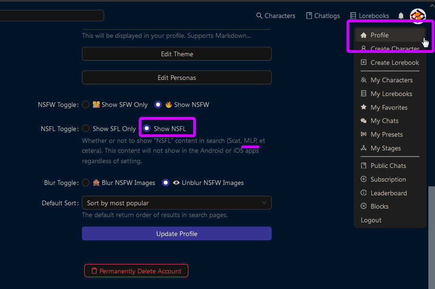Select Show SFW Only radio button

[x=86, y=105]
